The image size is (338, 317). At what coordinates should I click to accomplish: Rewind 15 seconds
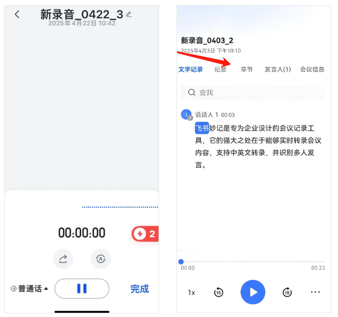pos(219,292)
